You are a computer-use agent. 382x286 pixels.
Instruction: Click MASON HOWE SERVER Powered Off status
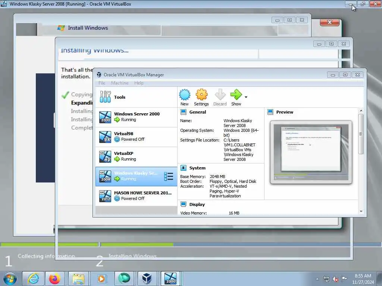click(133, 198)
